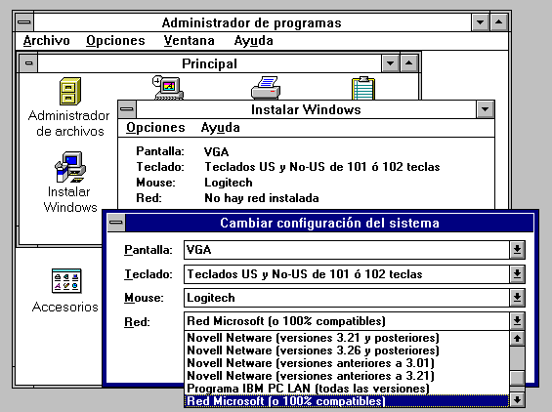Click the Cambiar configuración del sistema title bar
The height and width of the screenshot is (412, 552).
tap(329, 223)
